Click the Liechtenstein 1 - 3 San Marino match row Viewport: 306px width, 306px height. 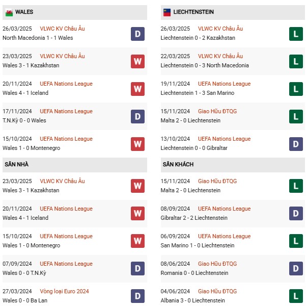click(x=233, y=89)
